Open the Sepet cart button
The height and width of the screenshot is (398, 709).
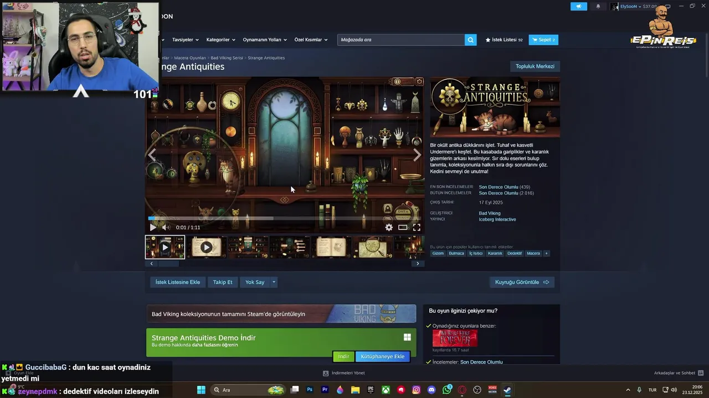[x=543, y=40]
